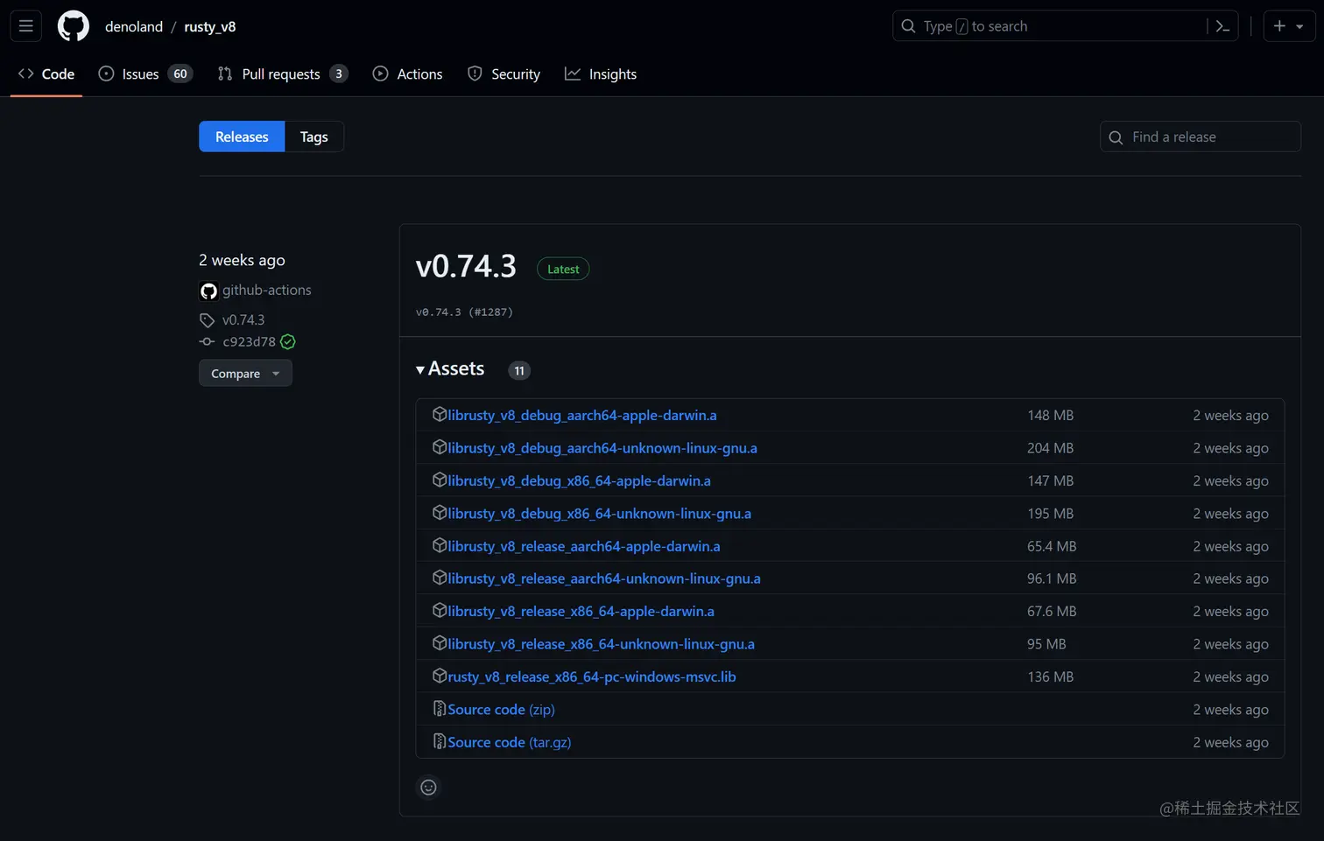The width and height of the screenshot is (1324, 841).
Task: Download librusty_v8_release_x86_64-apple-darwin.a
Action: click(x=581, y=612)
